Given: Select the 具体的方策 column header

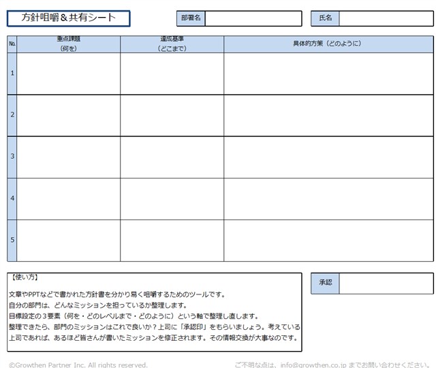Looking at the screenshot, I should (328, 44).
